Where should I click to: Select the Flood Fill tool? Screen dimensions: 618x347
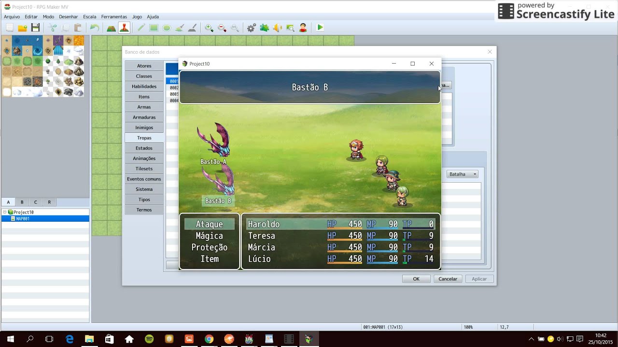(x=179, y=28)
